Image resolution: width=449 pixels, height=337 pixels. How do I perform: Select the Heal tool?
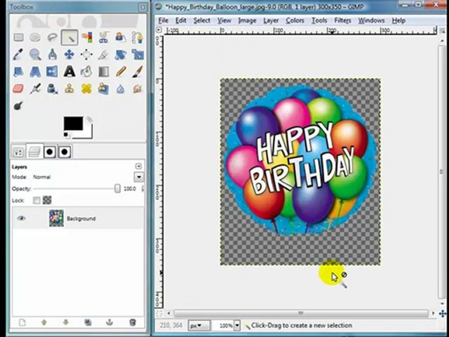pyautogui.click(x=86, y=88)
